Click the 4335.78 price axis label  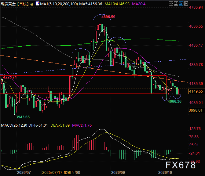(x=196, y=65)
